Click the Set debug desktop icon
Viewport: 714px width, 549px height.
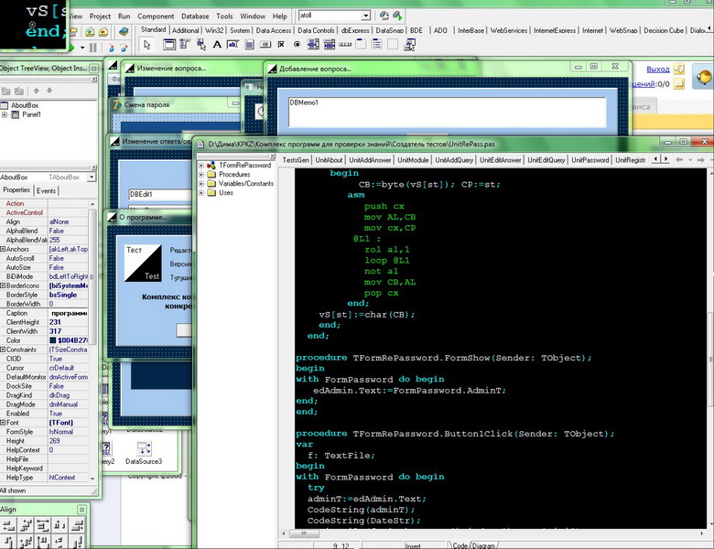397,16
